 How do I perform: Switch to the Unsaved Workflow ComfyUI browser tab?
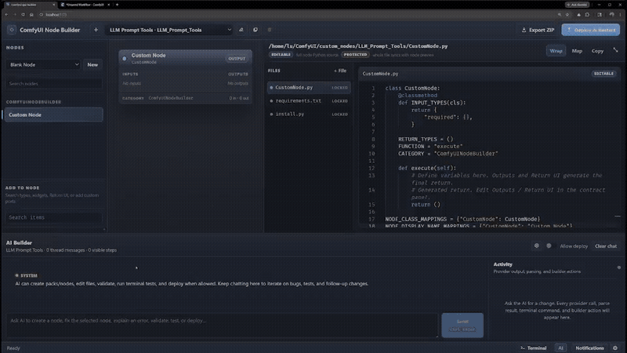pyautogui.click(x=85, y=5)
